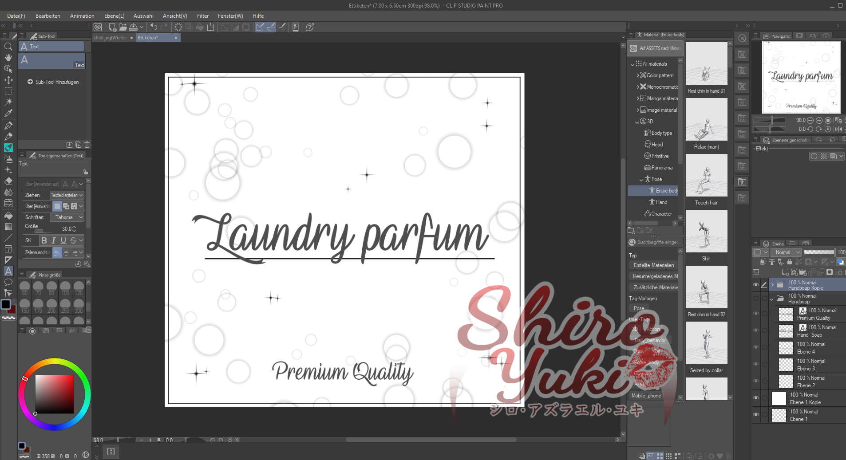This screenshot has height=460, width=846.
Task: Select the Eraser tool
Action: [8, 181]
